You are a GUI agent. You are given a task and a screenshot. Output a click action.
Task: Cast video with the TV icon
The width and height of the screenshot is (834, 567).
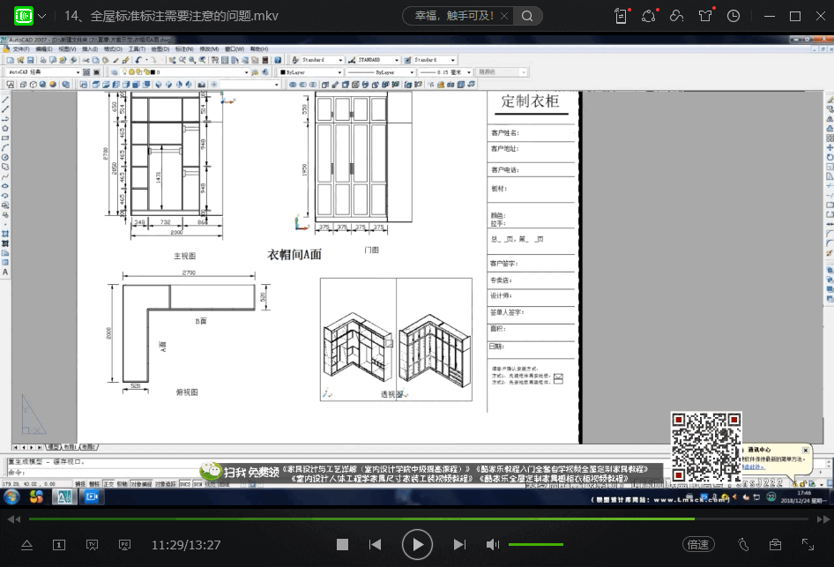92,545
